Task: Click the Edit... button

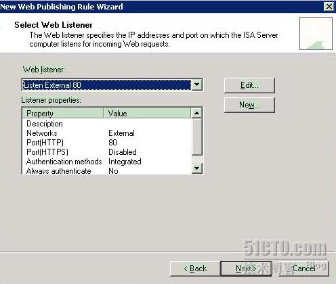Action: (249, 85)
